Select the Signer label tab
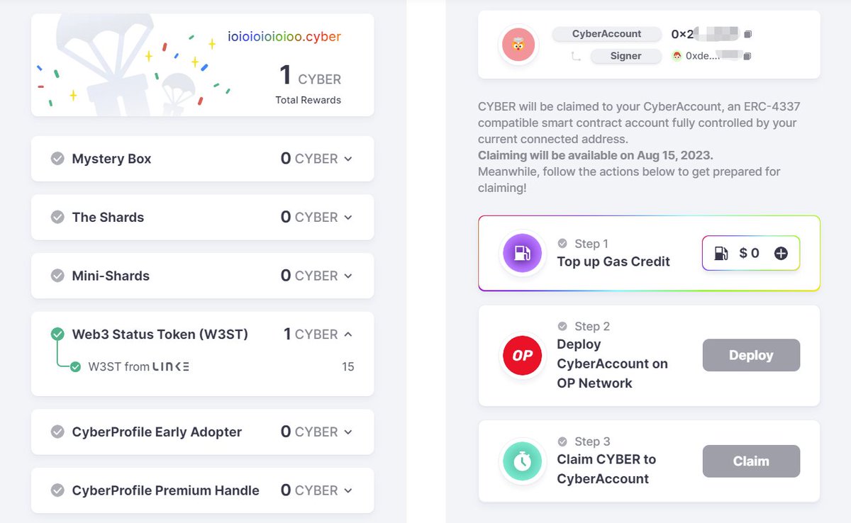 tap(625, 56)
